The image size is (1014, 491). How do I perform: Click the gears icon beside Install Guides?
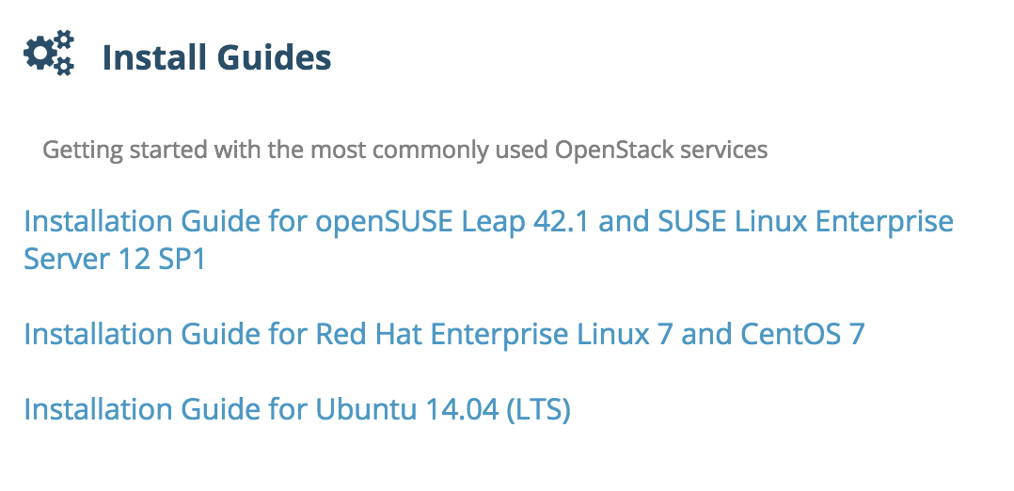click(49, 53)
